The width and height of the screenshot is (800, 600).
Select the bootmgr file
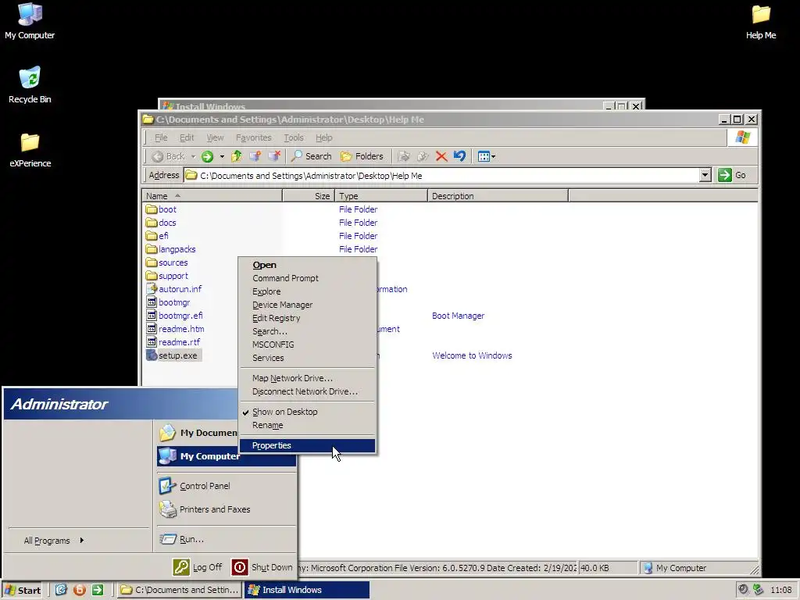(x=169, y=302)
